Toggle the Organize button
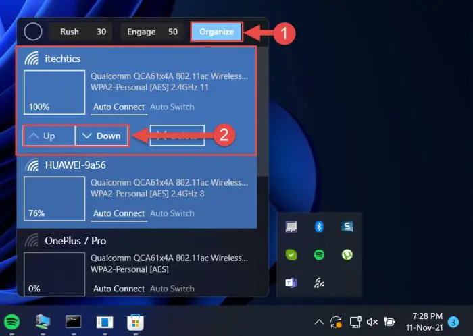 pos(217,32)
